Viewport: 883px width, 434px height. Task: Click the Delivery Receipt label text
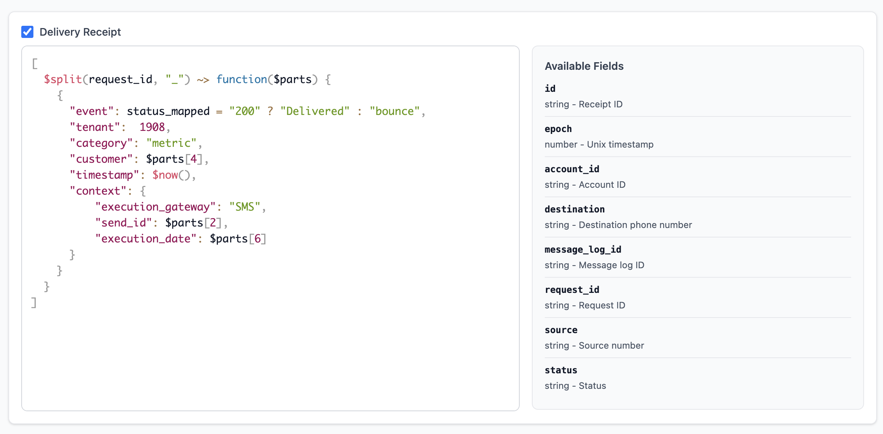(x=80, y=32)
